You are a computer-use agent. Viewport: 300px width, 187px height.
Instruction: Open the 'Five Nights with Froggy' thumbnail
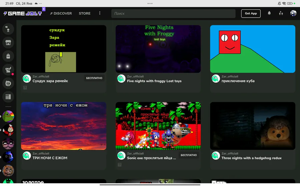tap(158, 49)
